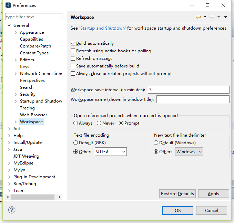Expand the Security tree node
The image size is (234, 223).
tap(16, 94)
